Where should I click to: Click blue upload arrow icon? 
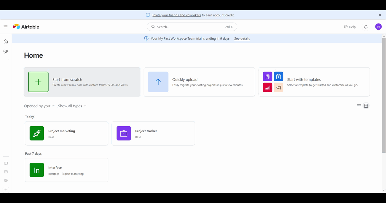[x=158, y=82]
